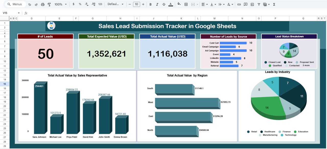Click the Format as percent button

(x=80, y=4)
